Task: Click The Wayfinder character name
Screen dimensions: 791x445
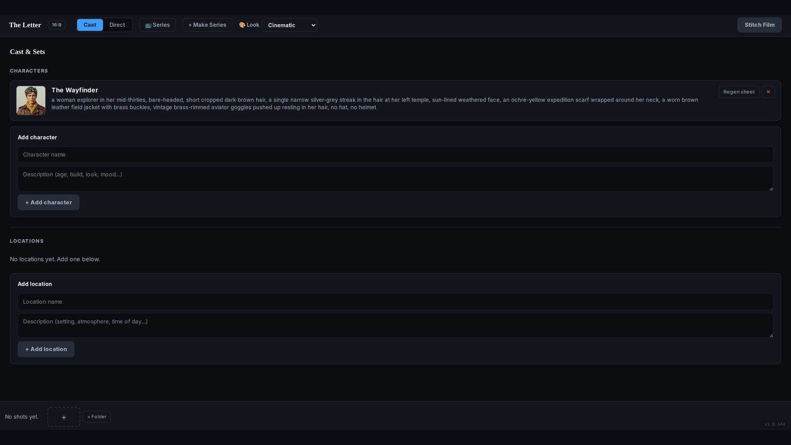Action: pyautogui.click(x=75, y=90)
